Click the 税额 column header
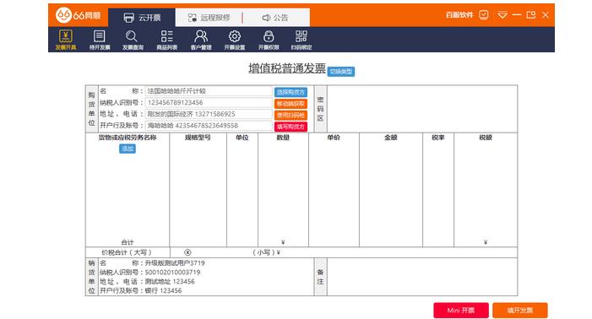 click(x=486, y=138)
